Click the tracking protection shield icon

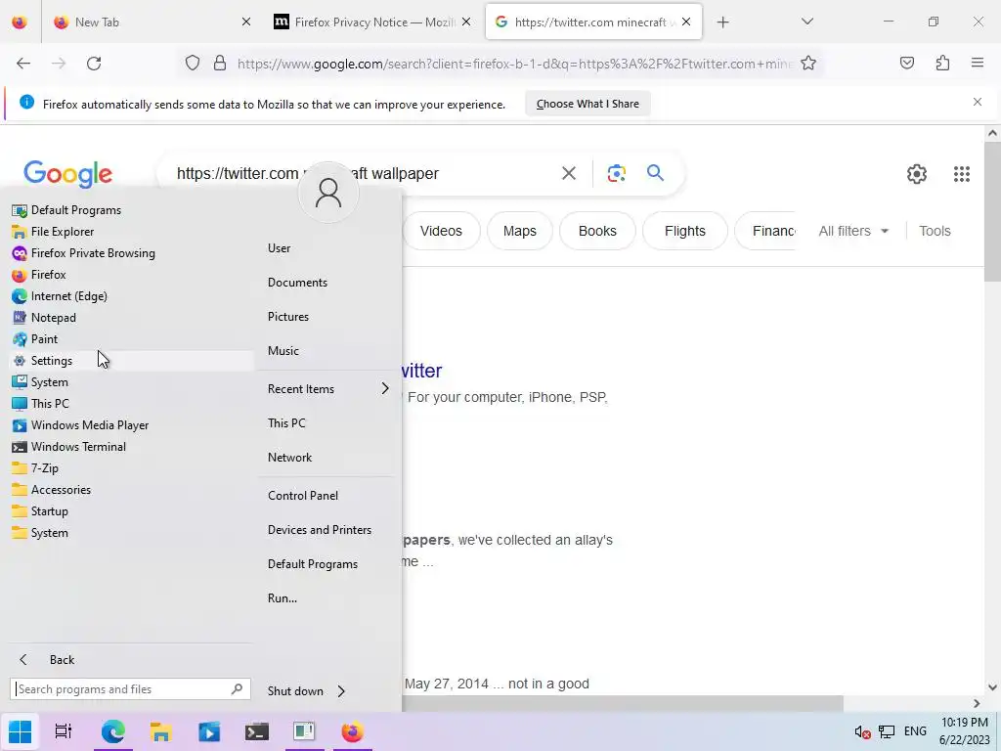pyautogui.click(x=193, y=64)
